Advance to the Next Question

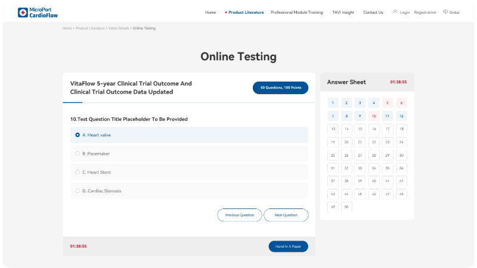tap(286, 215)
